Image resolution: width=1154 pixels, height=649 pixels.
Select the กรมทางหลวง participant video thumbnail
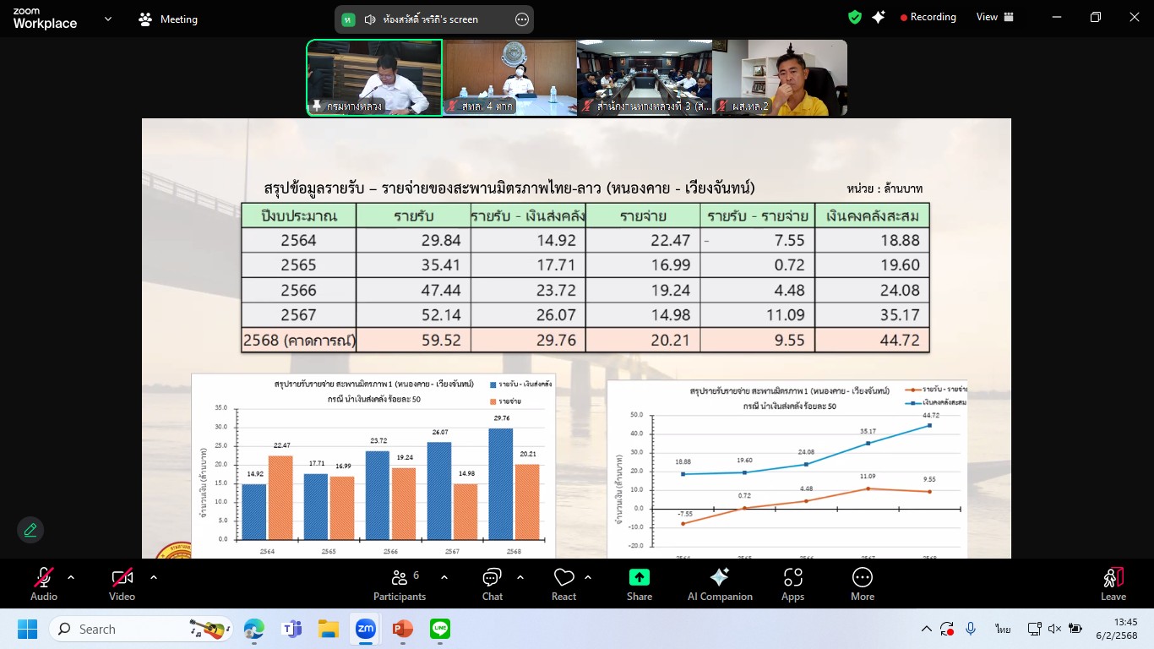tap(373, 78)
